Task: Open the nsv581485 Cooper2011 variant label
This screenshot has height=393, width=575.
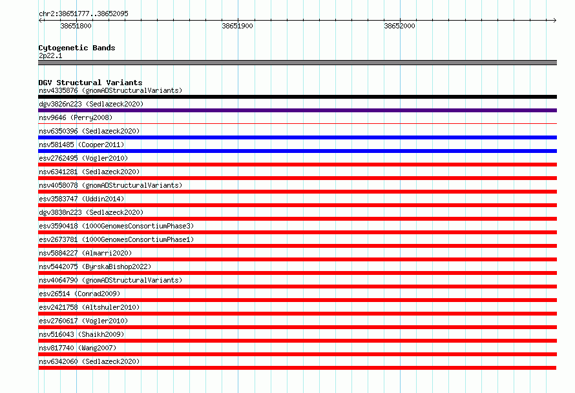Action: coord(81,145)
